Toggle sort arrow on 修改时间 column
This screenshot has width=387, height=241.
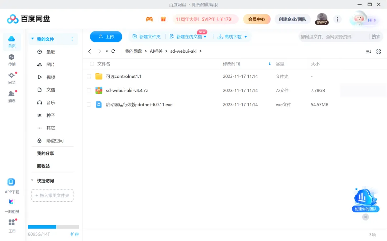click(269, 64)
